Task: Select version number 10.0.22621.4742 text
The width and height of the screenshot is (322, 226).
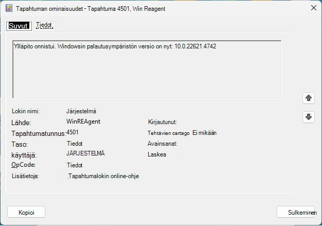Action: pyautogui.click(x=195, y=46)
